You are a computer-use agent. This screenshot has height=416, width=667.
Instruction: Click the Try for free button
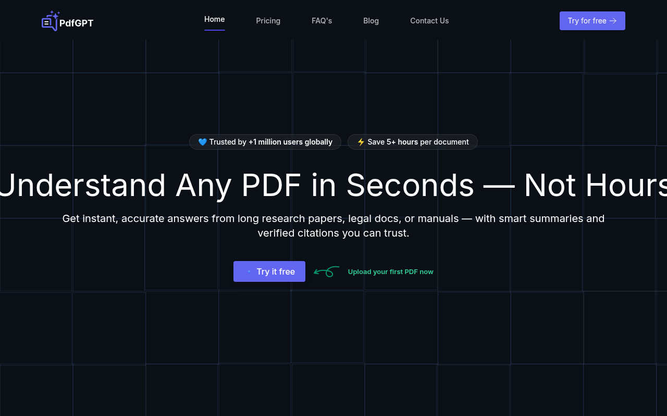592,21
